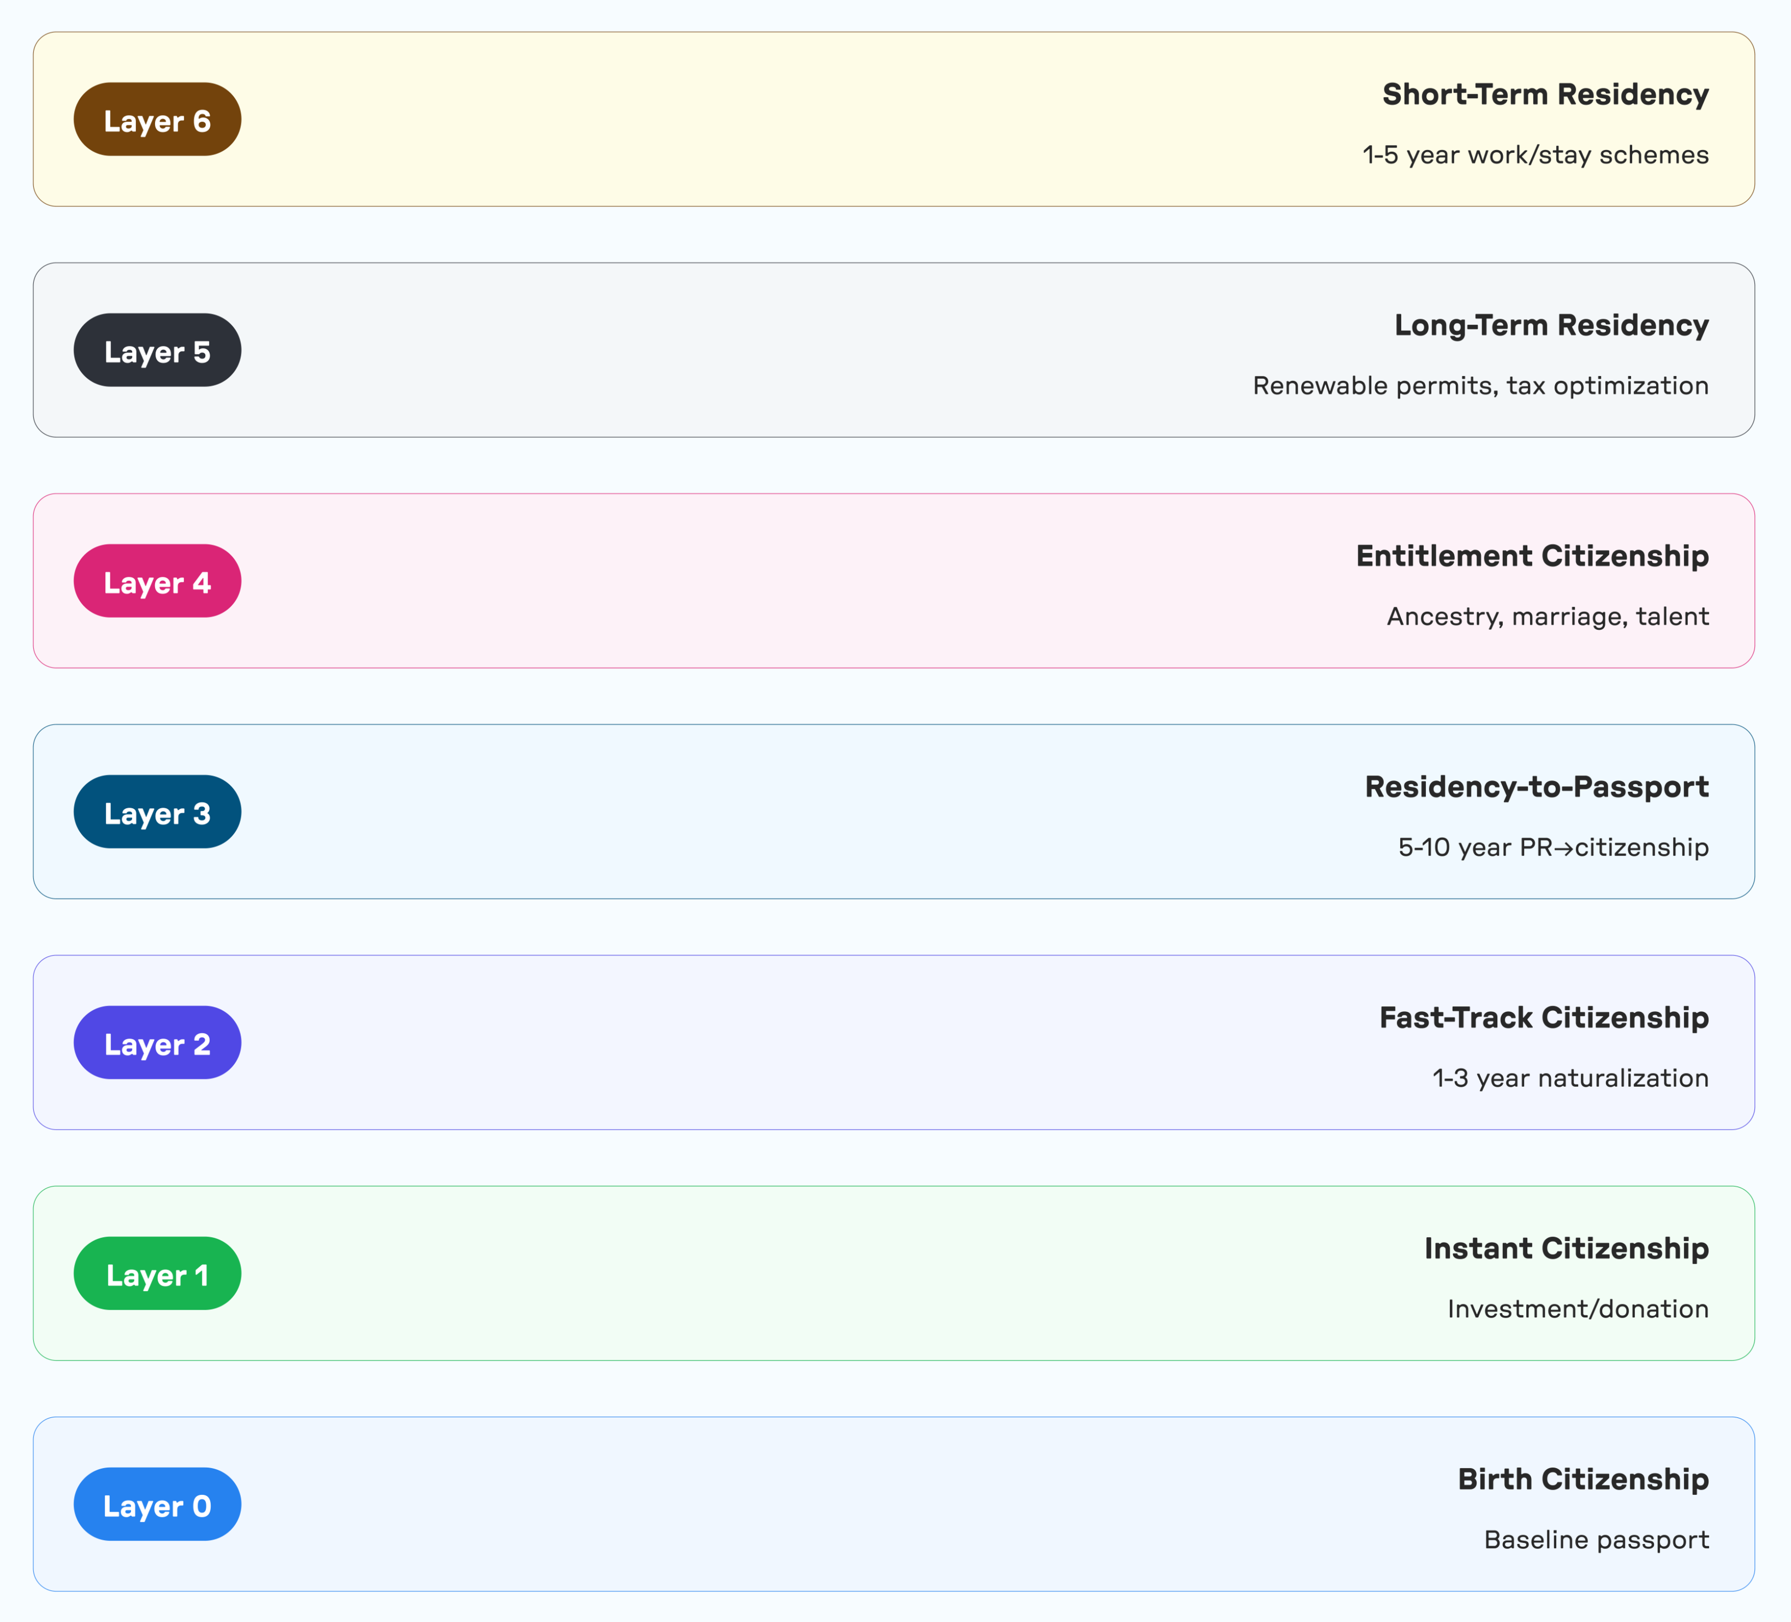Click the "Investment/donation" description
The height and width of the screenshot is (1622, 1791).
tap(1578, 1309)
